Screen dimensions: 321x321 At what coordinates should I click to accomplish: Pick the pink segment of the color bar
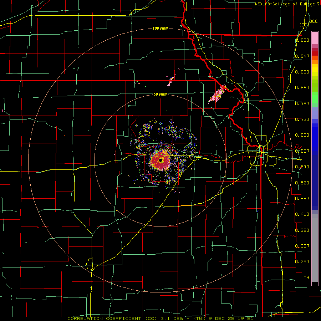(315, 38)
